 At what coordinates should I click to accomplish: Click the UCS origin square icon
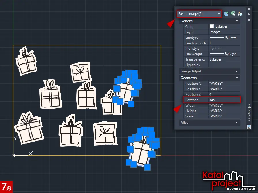pos(13,155)
